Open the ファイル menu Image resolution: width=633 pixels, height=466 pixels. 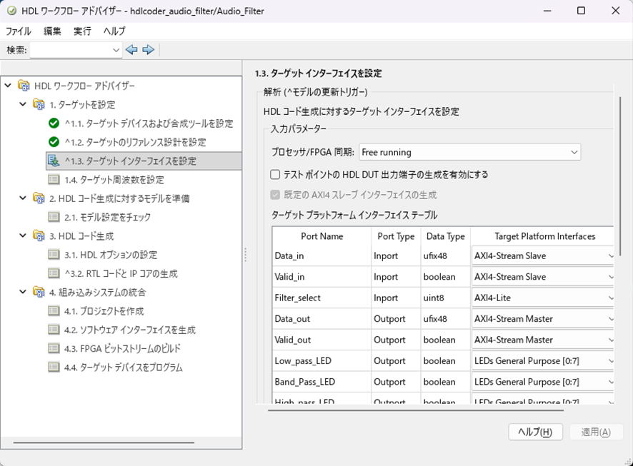[19, 31]
